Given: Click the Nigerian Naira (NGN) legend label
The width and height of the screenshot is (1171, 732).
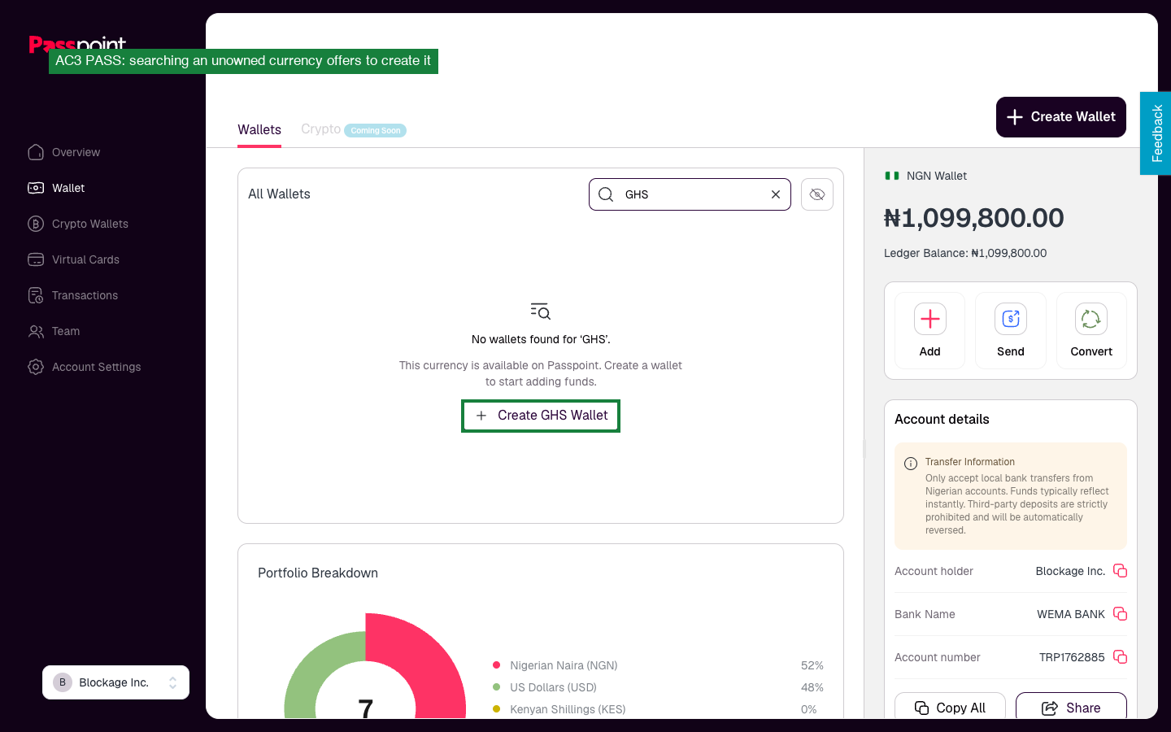Looking at the screenshot, I should point(564,665).
